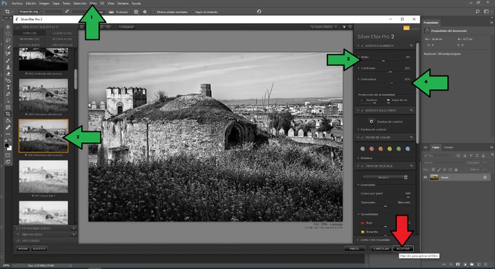Reset Filtro de Color section with its arrow
Image resolution: width=495 pixels, height=269 pixels.
[x=411, y=138]
